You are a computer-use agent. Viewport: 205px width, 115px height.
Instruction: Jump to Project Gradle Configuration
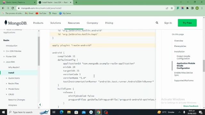point(183,57)
